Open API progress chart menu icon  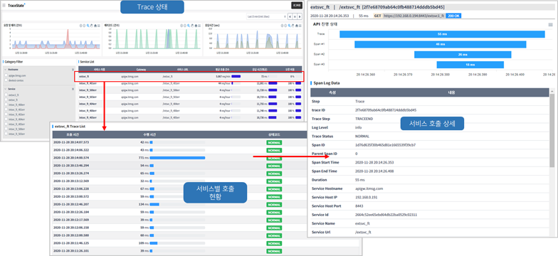point(551,24)
